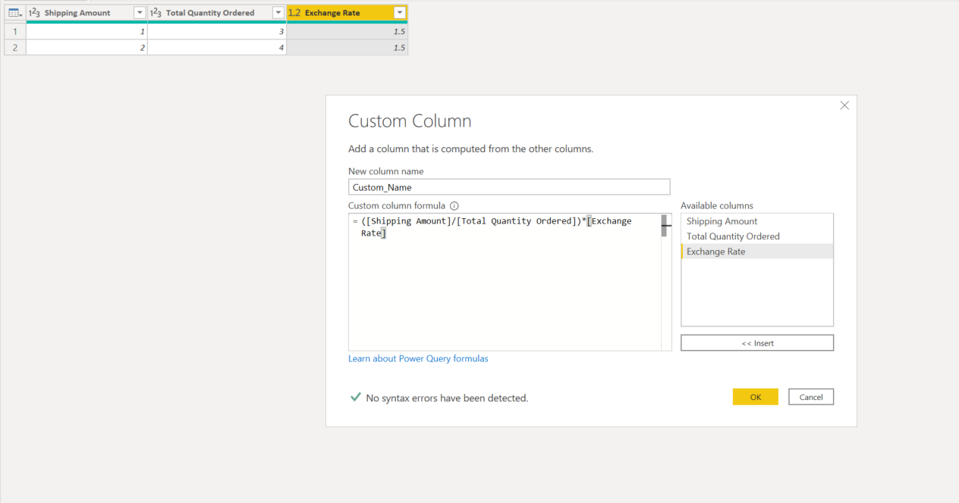Viewport: 959px width, 503px height.
Task: Select the Total Quantity Ordered column header
Action: 217,13
